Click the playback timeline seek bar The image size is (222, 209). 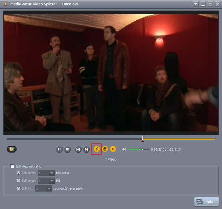pyautogui.click(x=111, y=139)
